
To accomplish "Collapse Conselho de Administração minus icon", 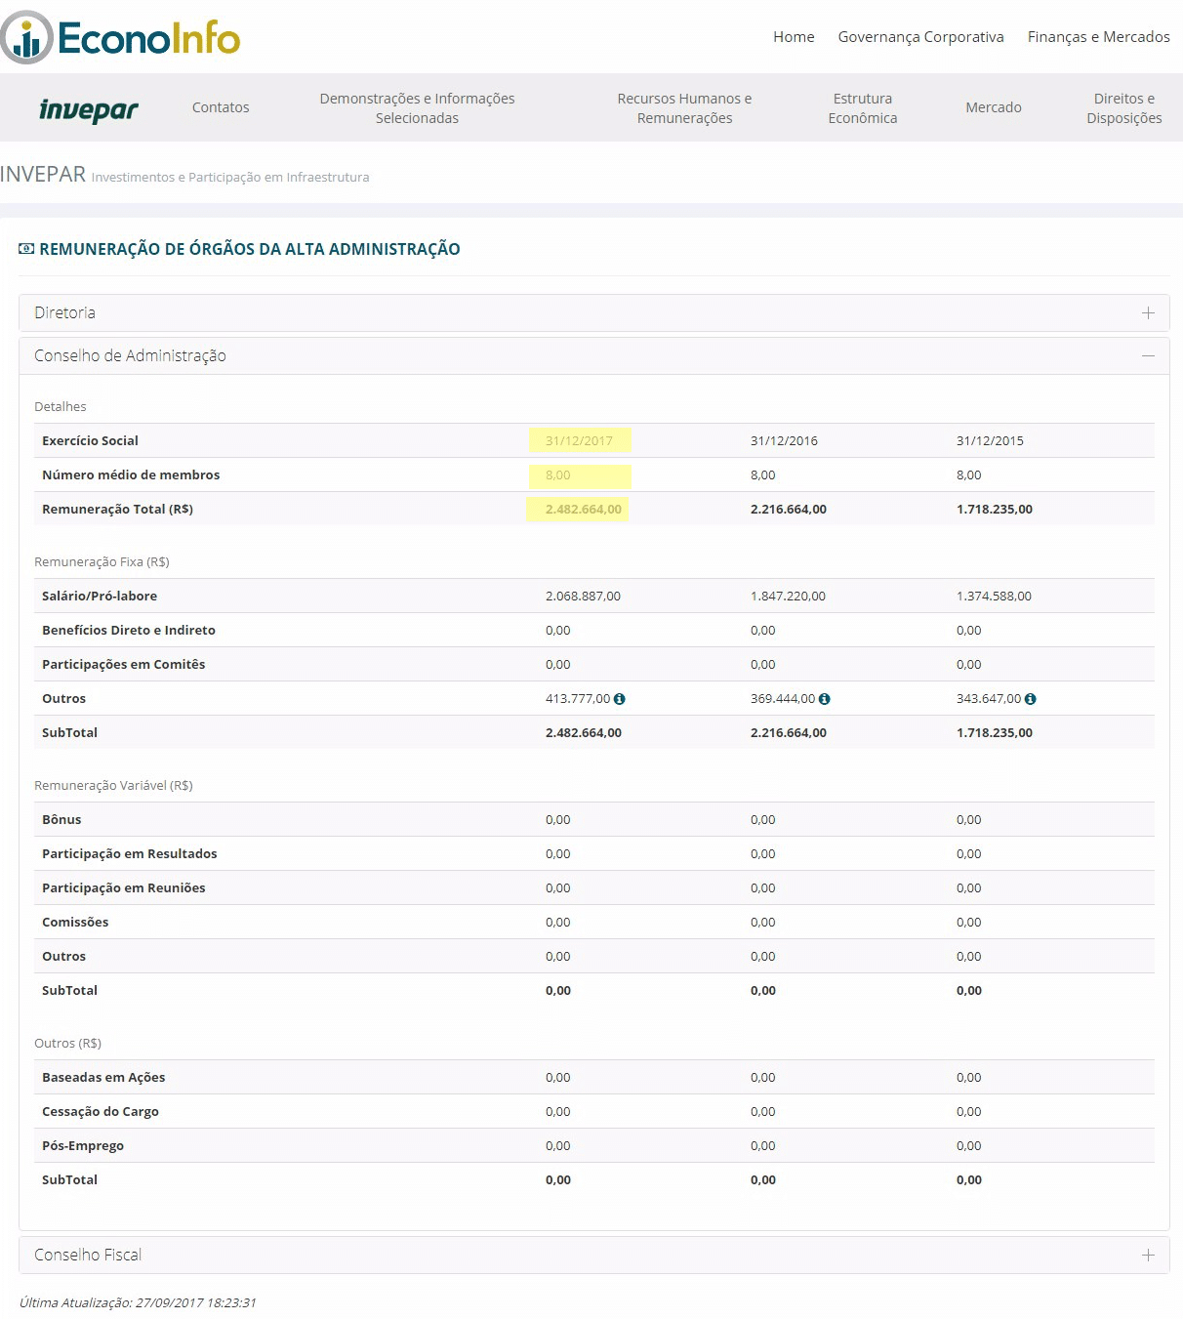I will pos(1148,356).
